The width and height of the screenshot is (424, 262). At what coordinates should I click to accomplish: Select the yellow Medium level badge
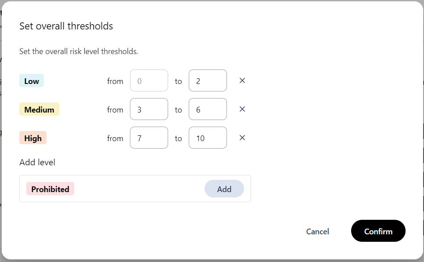point(39,109)
